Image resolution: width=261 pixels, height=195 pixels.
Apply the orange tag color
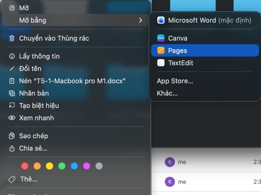[x=37, y=166]
